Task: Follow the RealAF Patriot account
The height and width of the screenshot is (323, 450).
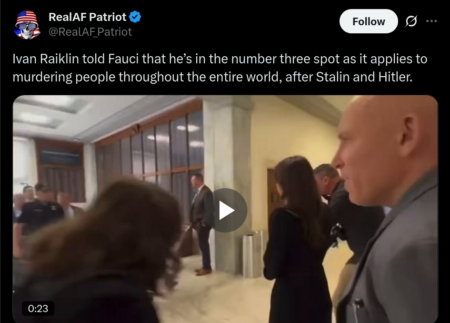Action: tap(369, 21)
